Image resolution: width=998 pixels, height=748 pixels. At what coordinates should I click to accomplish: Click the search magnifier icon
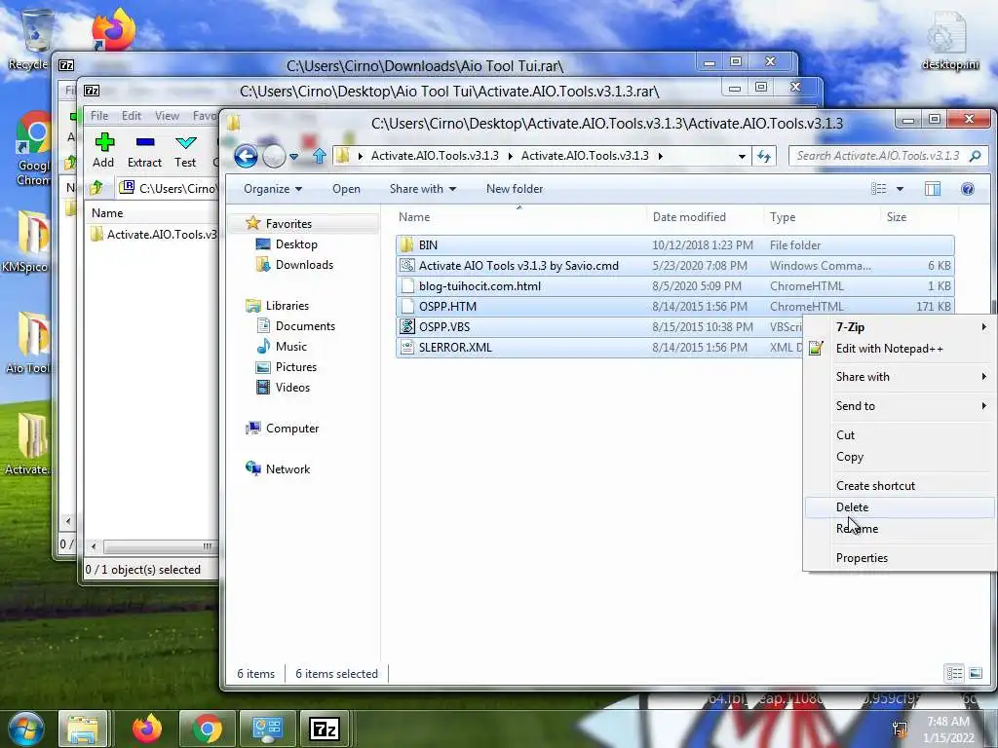point(975,156)
